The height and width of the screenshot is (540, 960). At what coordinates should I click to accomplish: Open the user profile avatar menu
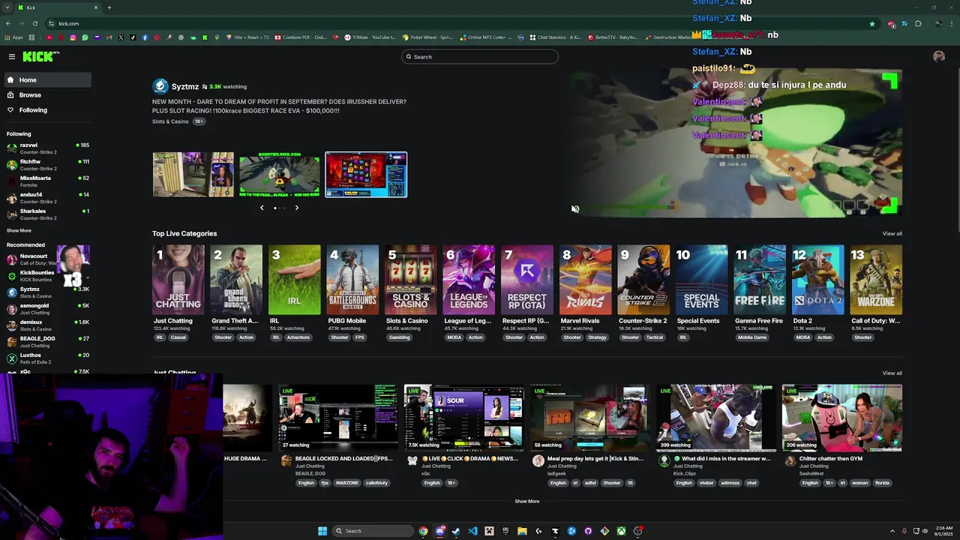939,56
